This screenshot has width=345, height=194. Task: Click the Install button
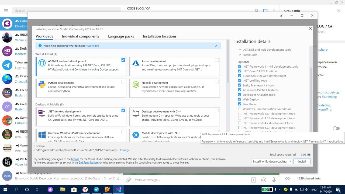[x=302, y=161]
